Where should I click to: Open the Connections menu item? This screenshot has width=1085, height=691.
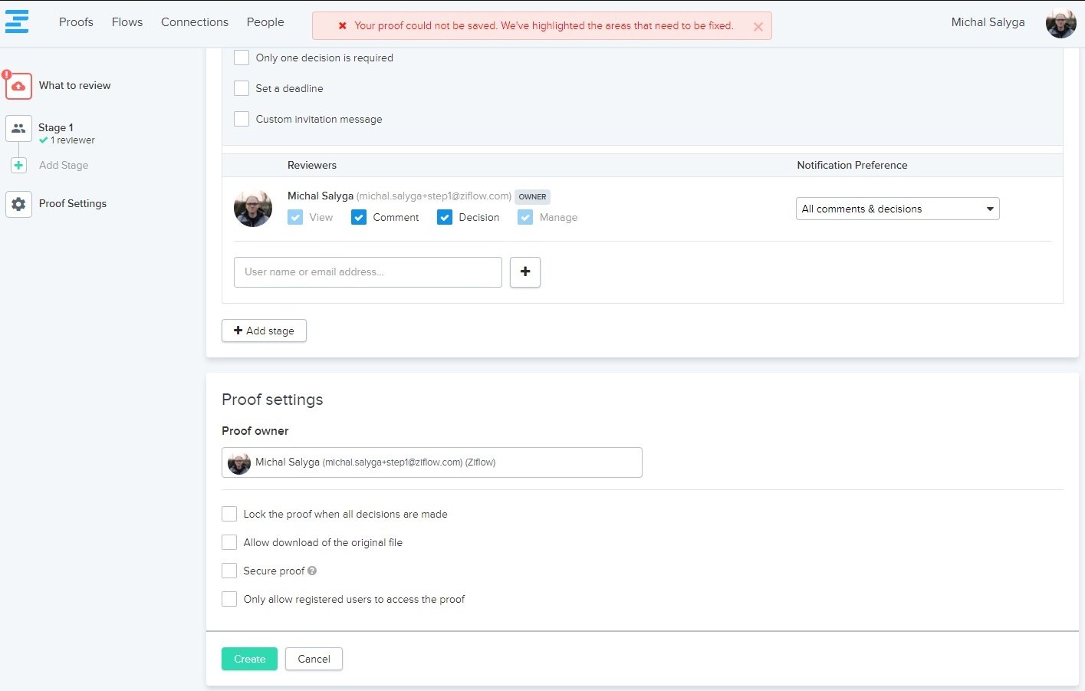[x=195, y=22]
